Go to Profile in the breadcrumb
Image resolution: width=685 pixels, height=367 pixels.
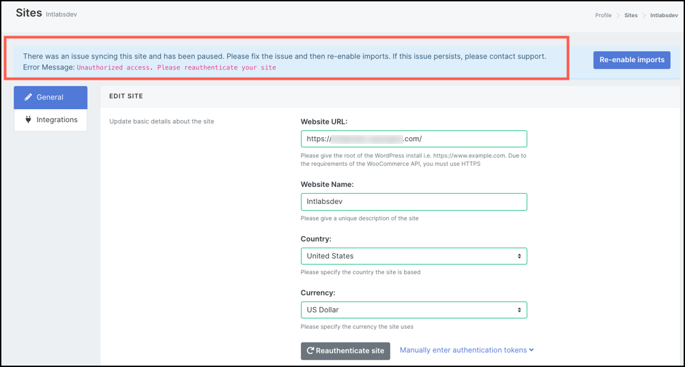pyautogui.click(x=603, y=15)
